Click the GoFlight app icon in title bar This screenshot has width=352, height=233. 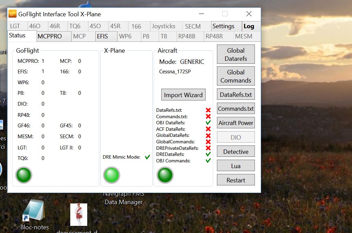(13, 14)
